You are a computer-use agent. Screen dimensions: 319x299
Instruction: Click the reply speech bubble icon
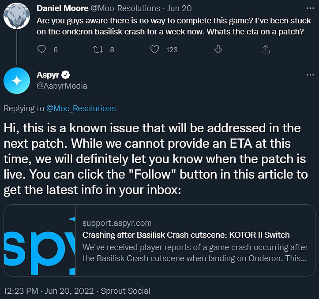[x=42, y=49]
